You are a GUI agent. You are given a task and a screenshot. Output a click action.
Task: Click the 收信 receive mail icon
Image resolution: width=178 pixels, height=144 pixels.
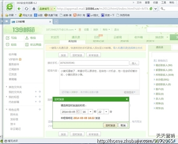[27, 38]
